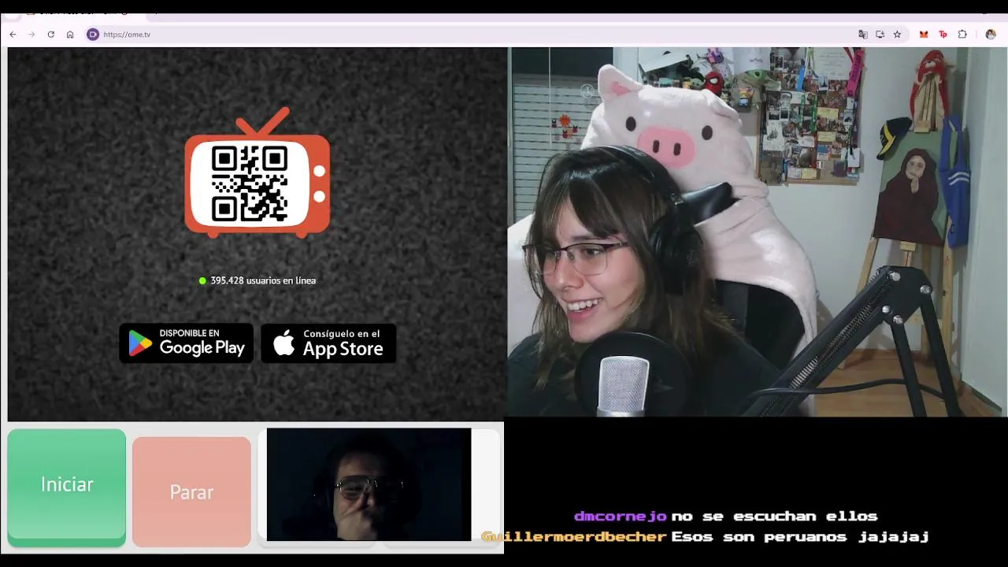Bookmark this page with the star icon
The image size is (1008, 567).
tap(897, 35)
